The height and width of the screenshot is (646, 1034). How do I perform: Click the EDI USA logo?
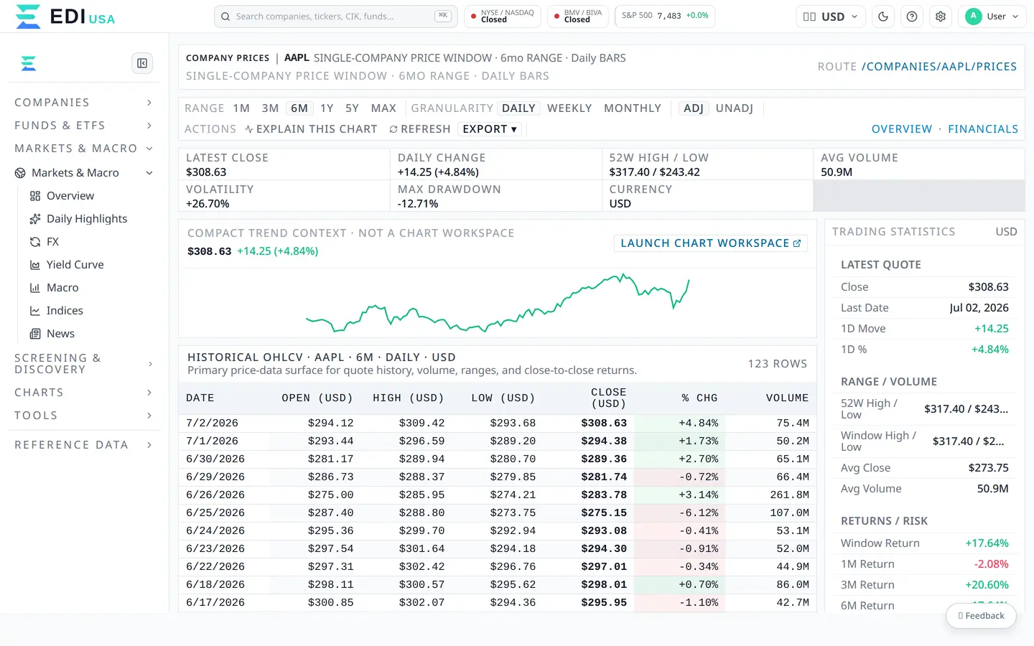65,16
